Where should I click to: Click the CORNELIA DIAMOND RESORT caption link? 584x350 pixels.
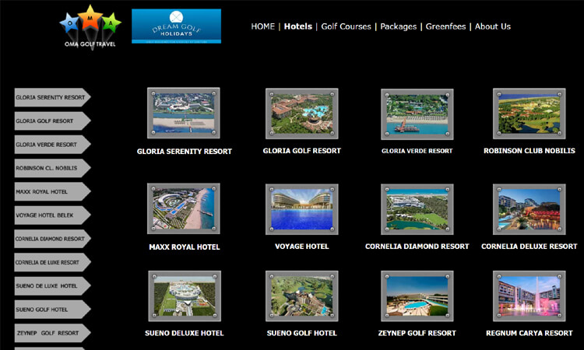point(417,247)
